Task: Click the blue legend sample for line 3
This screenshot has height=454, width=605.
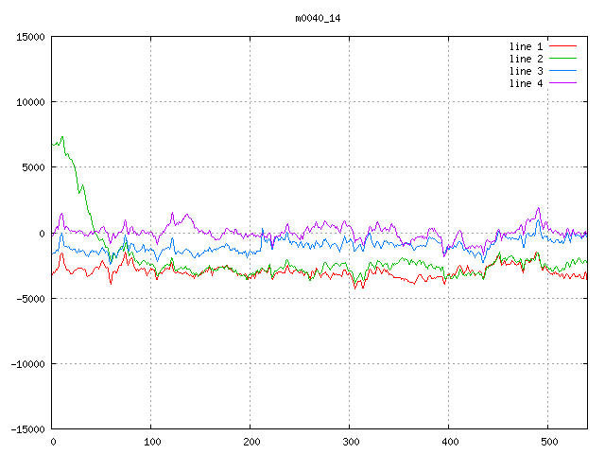Action: (x=563, y=71)
